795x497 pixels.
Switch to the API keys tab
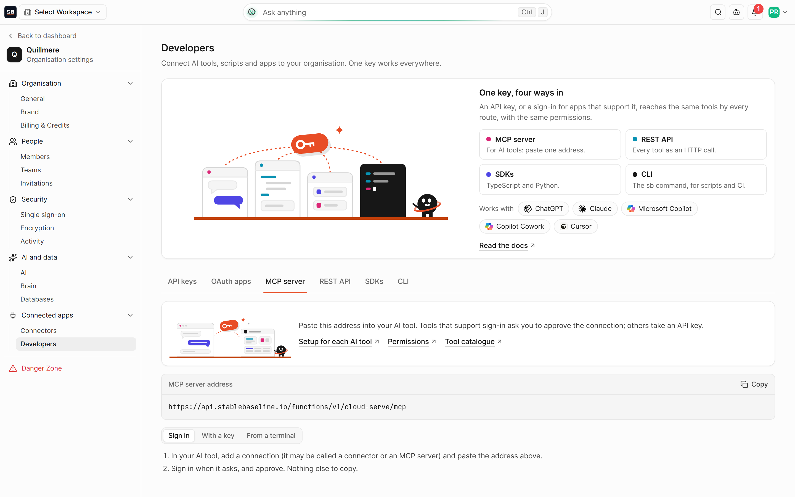(x=182, y=281)
